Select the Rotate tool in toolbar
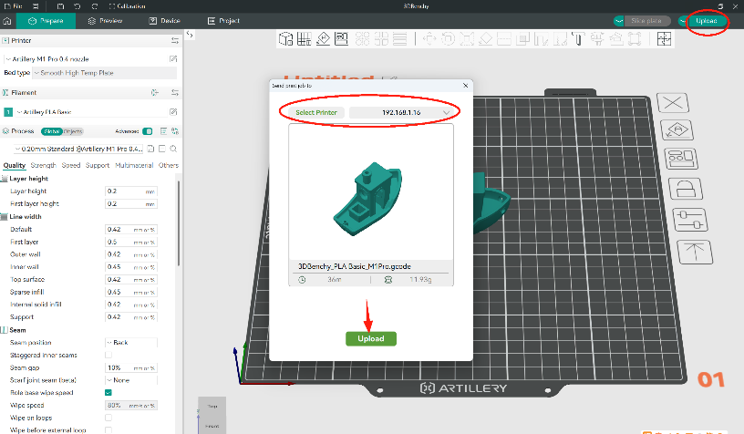This screenshot has height=434, width=744. (448, 39)
